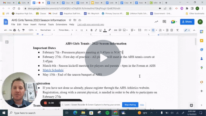
Task: Open the text color picker
Action: pyautogui.click(x=105, y=30)
